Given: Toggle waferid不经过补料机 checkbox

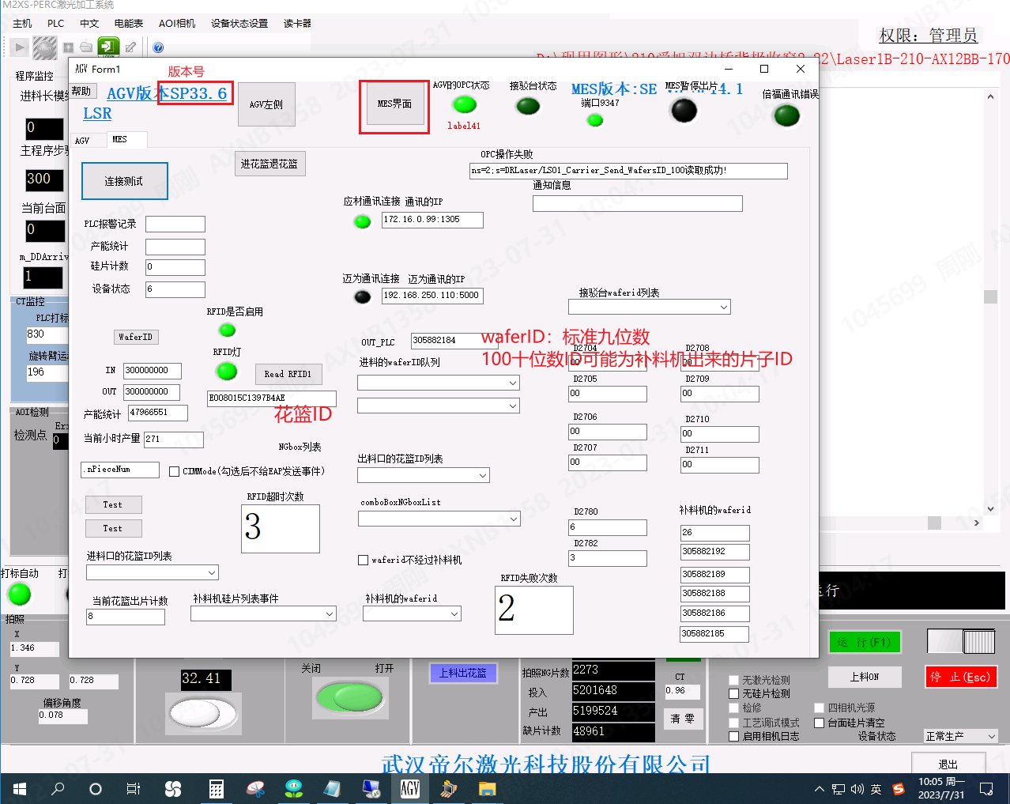Looking at the screenshot, I should [x=364, y=560].
